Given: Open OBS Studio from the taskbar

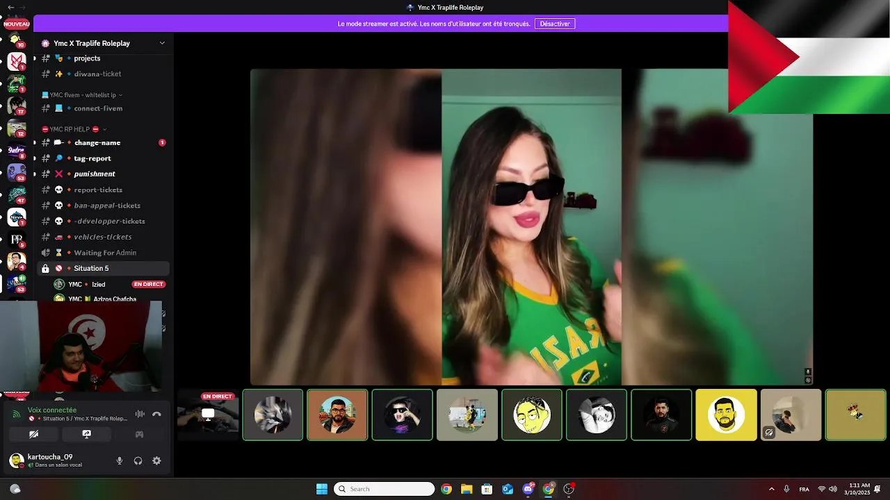Looking at the screenshot, I should click(569, 489).
